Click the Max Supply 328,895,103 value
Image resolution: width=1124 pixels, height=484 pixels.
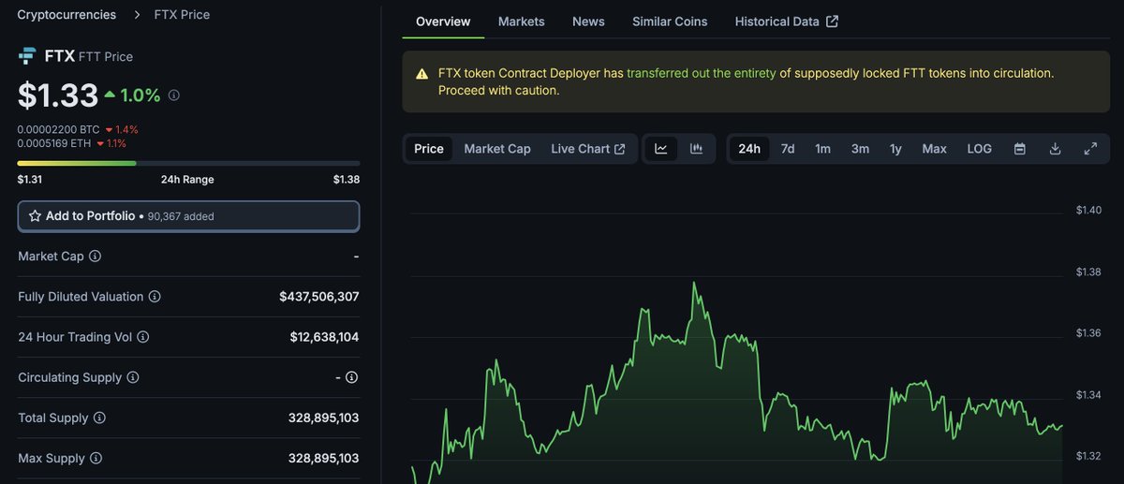(x=323, y=459)
